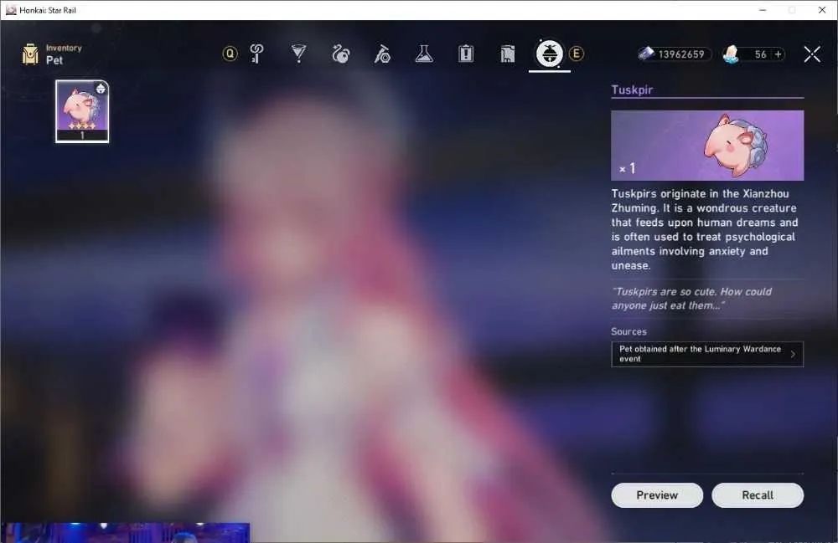The height and width of the screenshot is (543, 838).
Task: Select the Other Materials tab icon
Action: [382, 54]
